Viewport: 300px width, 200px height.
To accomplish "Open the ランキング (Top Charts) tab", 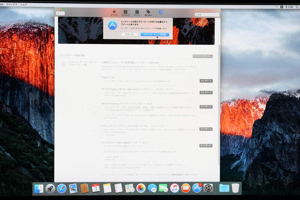I will pyautogui.click(x=125, y=13).
